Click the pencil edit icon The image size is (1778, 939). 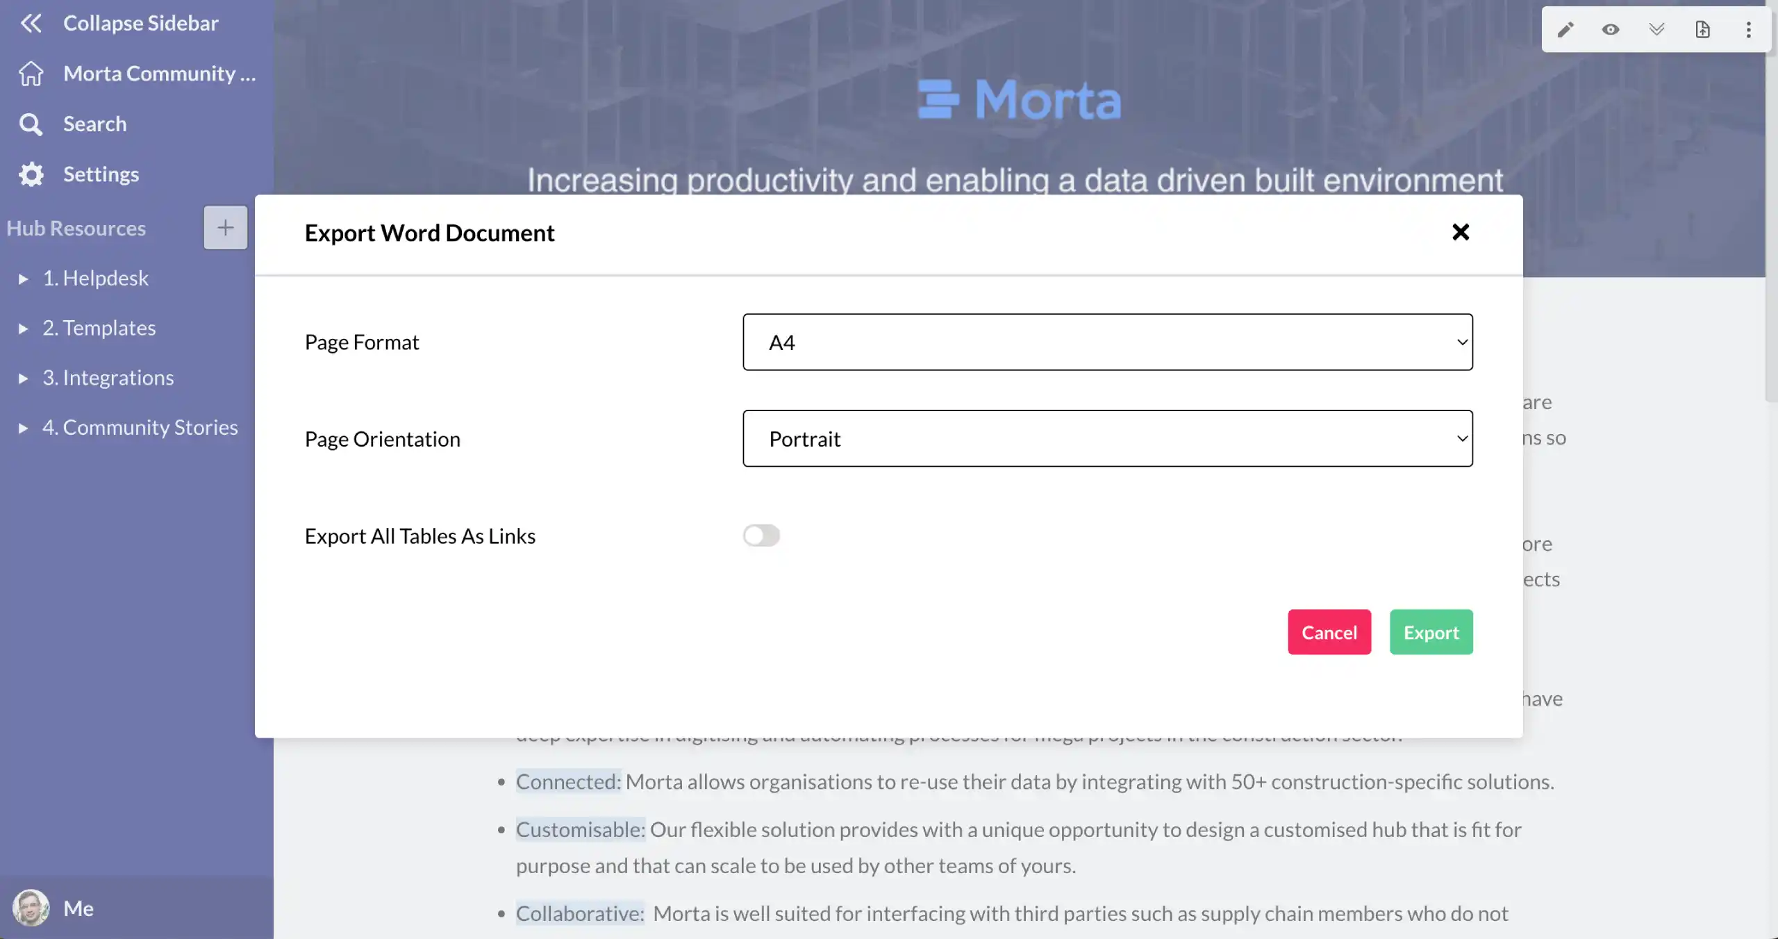pos(1565,30)
